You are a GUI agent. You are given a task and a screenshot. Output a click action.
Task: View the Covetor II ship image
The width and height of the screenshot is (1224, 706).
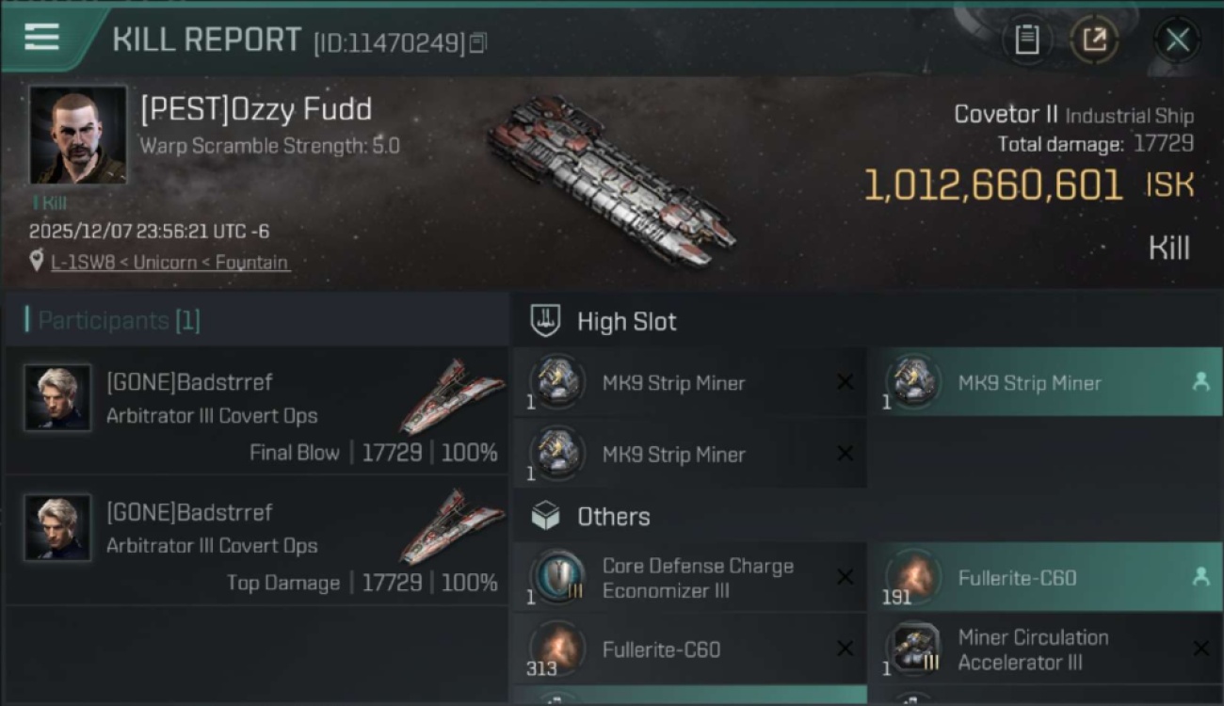[x=612, y=179]
